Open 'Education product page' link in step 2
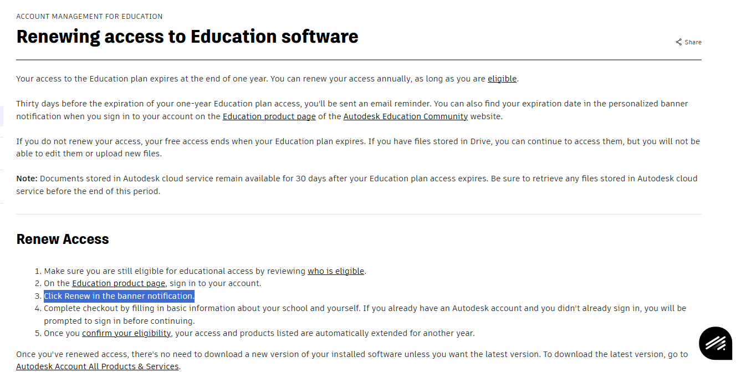Screen dimensions: 741x372 coord(119,283)
